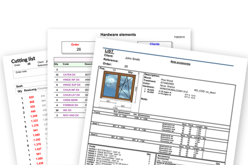Click the 'Code' column header in Hardware table

[66, 64]
